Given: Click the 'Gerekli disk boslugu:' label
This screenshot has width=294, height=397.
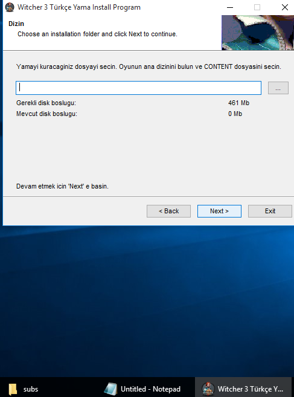Looking at the screenshot, I should pos(46,103).
